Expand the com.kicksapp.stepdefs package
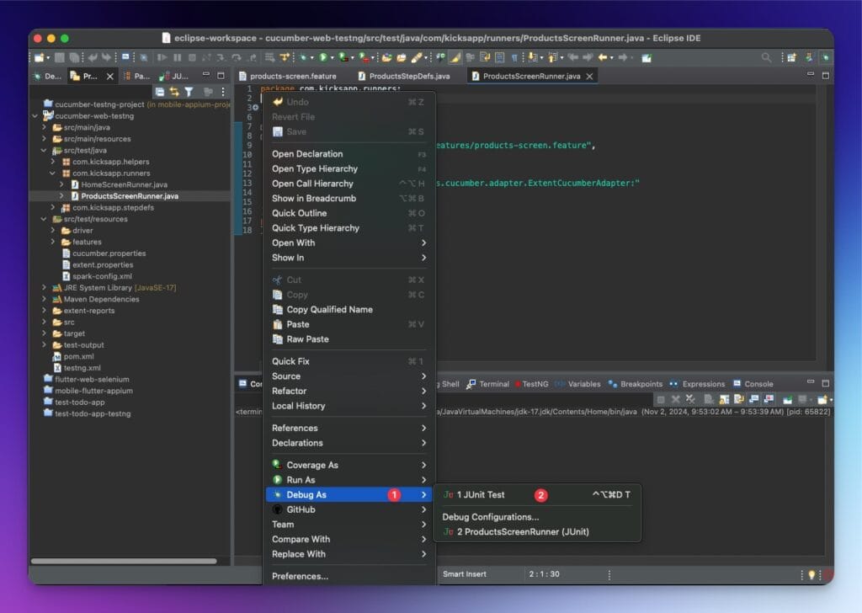This screenshot has width=862, height=613. [x=53, y=207]
